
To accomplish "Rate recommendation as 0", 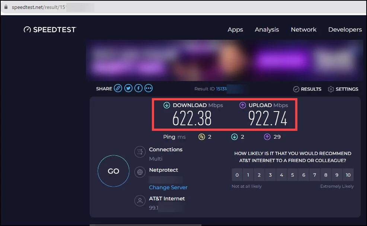I will coord(237,175).
